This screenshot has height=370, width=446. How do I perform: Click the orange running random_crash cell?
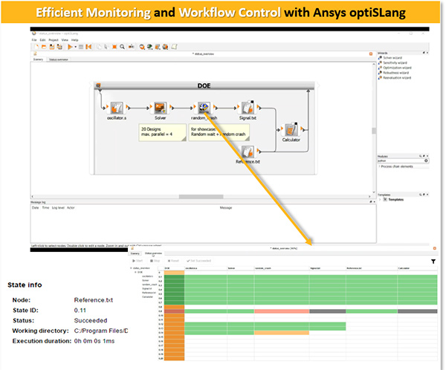[282, 332]
